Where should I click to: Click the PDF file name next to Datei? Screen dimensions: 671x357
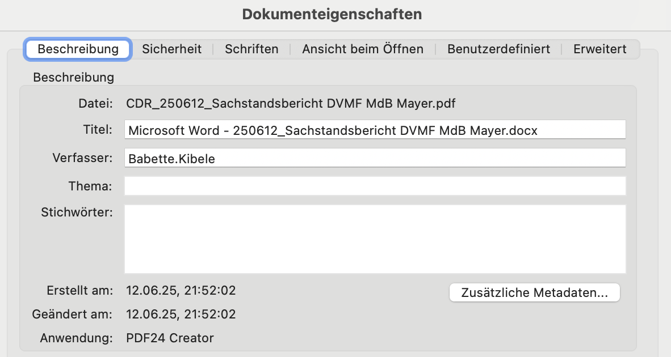click(x=291, y=103)
